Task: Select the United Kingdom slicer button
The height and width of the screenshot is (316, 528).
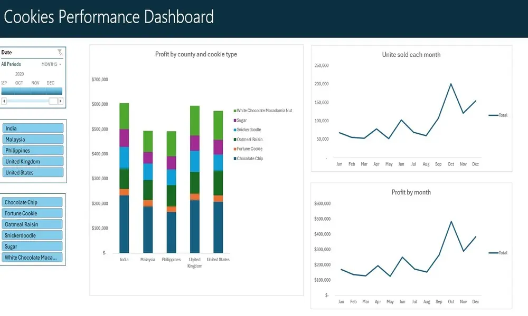Action: coord(33,161)
